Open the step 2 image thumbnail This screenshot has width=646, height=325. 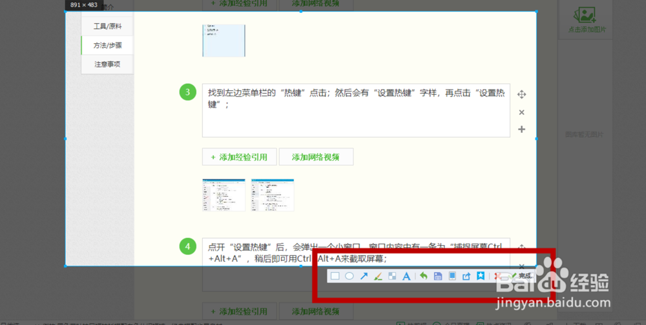tap(224, 41)
